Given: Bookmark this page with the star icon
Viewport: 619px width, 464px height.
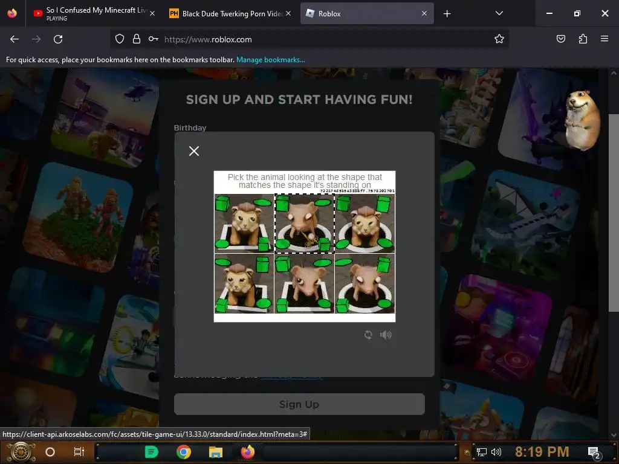Looking at the screenshot, I should (x=499, y=39).
